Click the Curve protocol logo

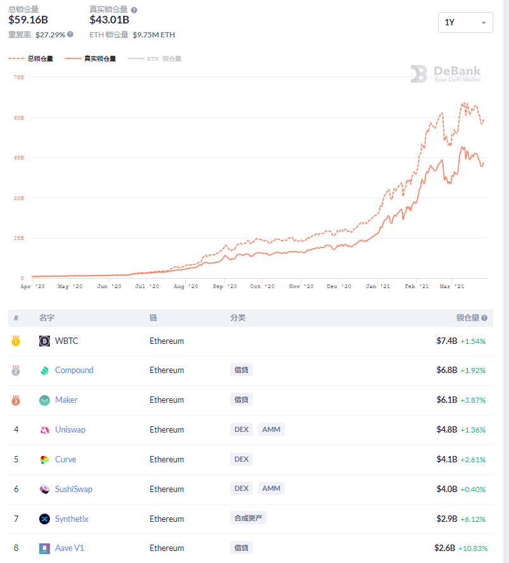tap(44, 460)
